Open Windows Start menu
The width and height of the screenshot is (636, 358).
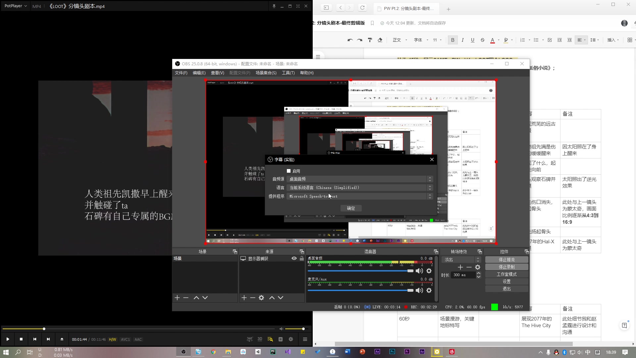pyautogui.click(x=6, y=352)
